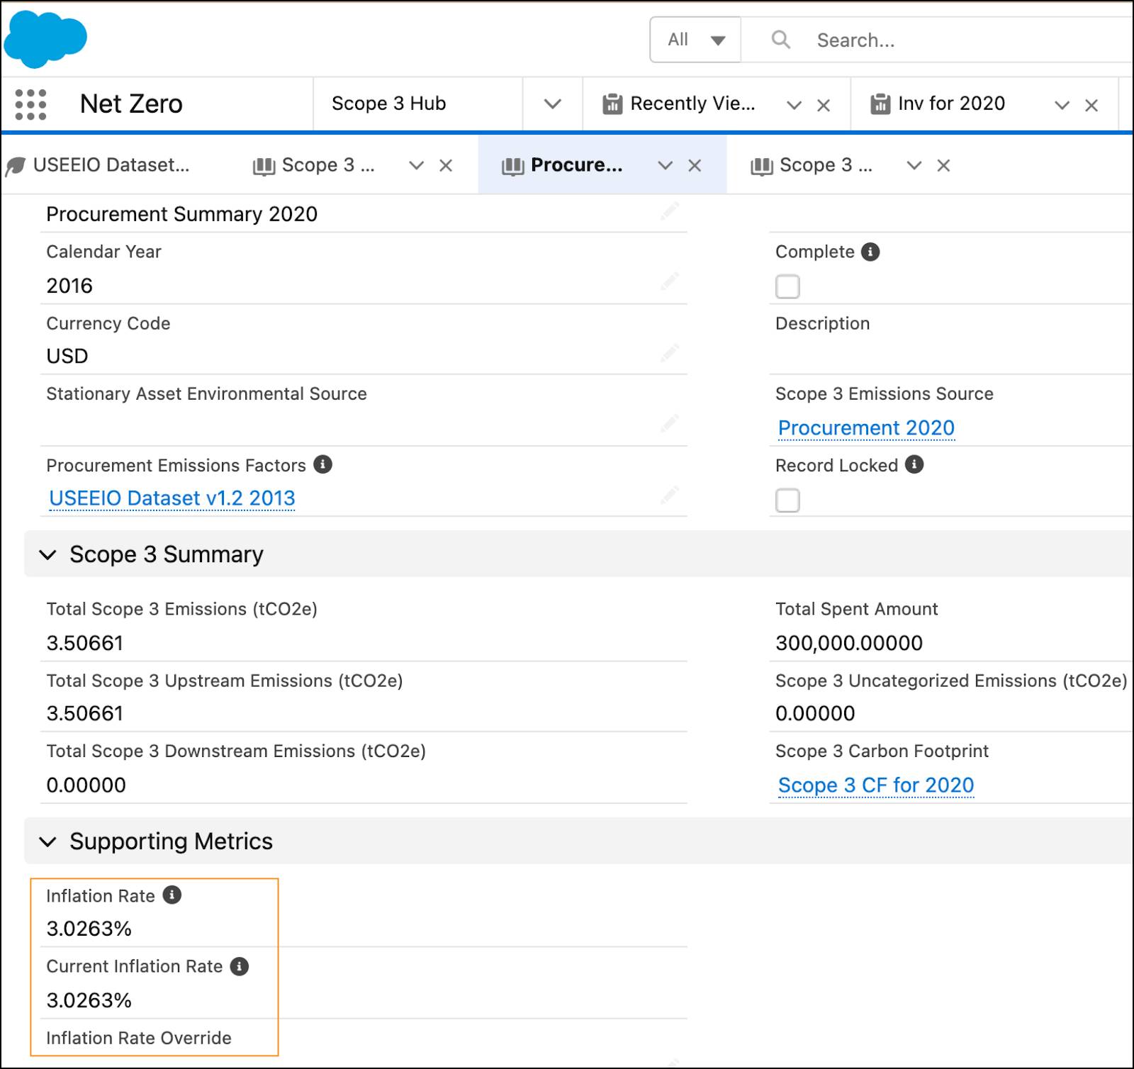The image size is (1134, 1069).
Task: Open chevron menu of Scope 3 subtab beside USEEIO
Action: click(x=417, y=166)
